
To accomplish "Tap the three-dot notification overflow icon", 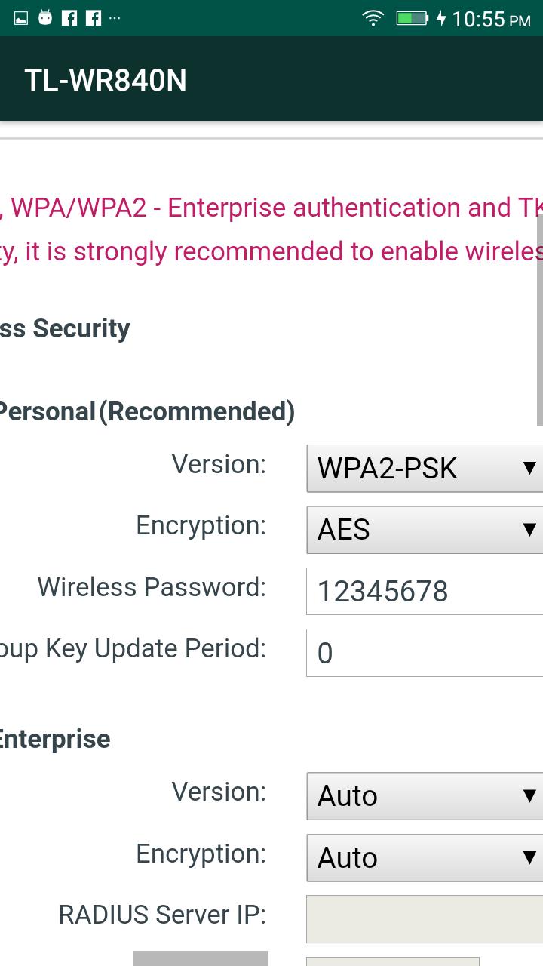I will pos(115,17).
